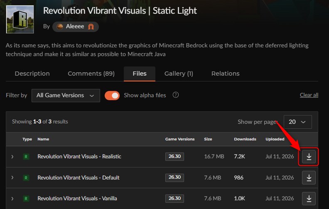Screen dimensions: 329x209
Task: Click the Size column header
Action: point(208,139)
